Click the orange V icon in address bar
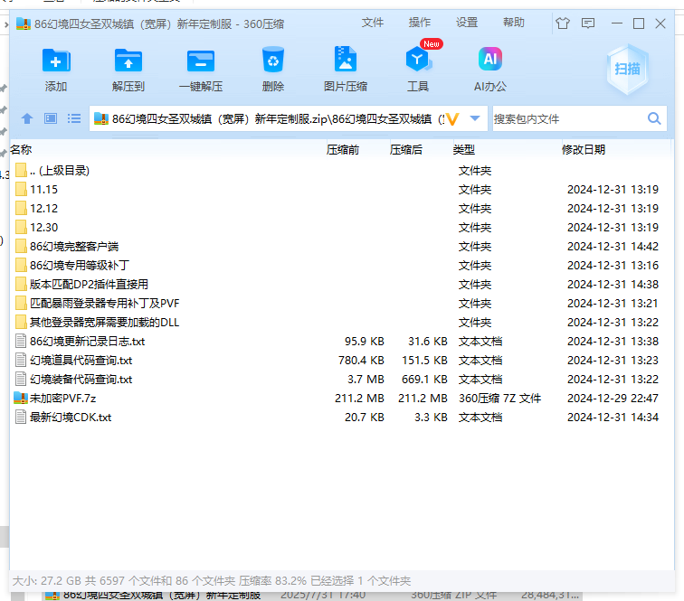This screenshot has height=601, width=684. (x=452, y=119)
